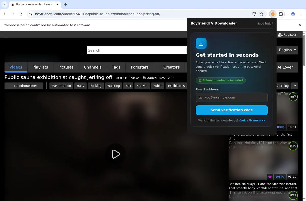Select the Exhibitionist tag
306x201 pixels.
176,86
